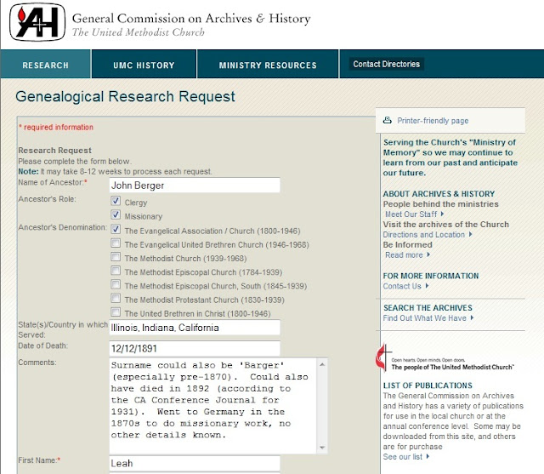This screenshot has width=544, height=474.
Task: Open the Printer-friendly page link
Action: tap(433, 121)
